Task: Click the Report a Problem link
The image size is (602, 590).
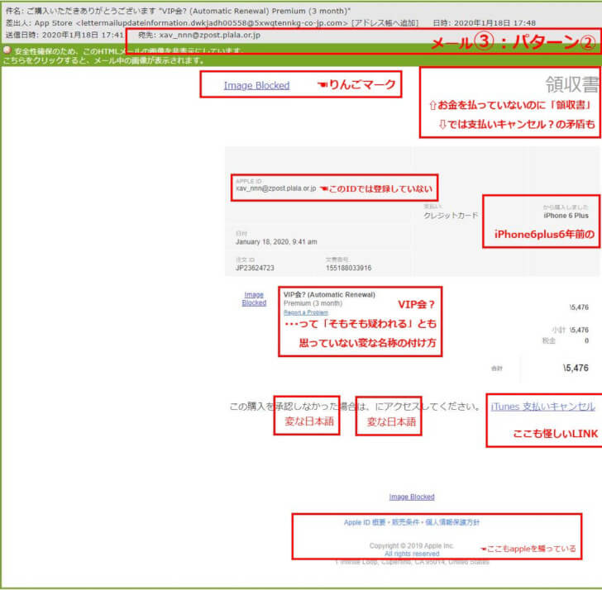Action: 306,312
